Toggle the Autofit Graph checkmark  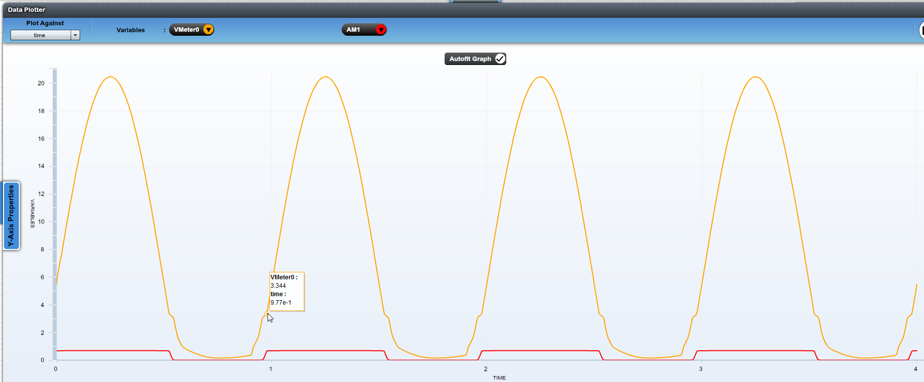[500, 59]
